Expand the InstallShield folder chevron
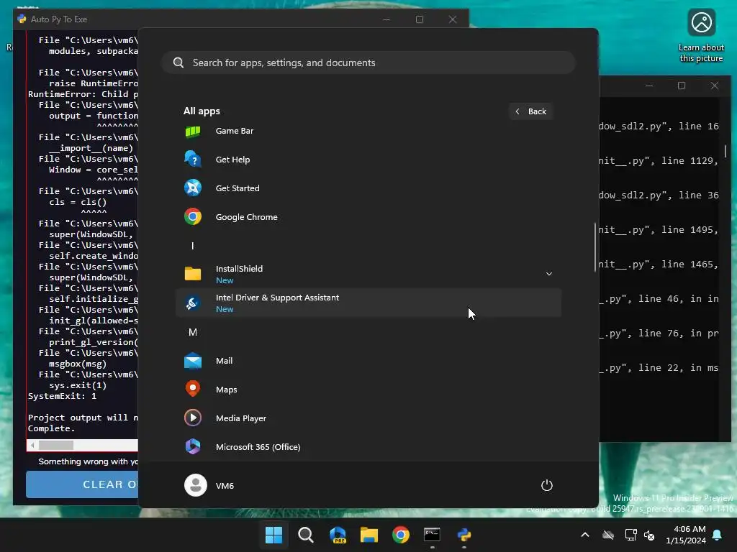 click(548, 274)
